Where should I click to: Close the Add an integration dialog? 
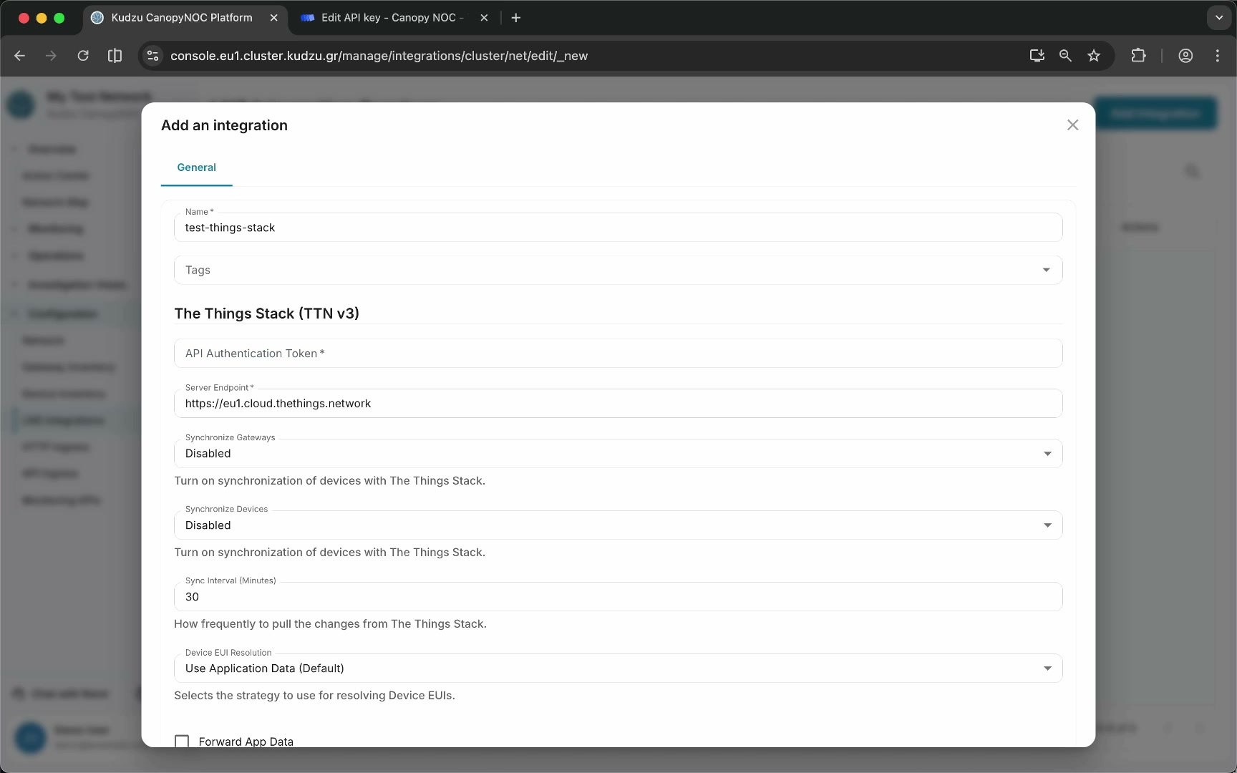coord(1072,125)
